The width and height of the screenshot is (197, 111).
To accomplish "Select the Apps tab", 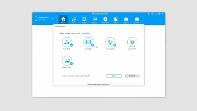I will click(x=116, y=20).
